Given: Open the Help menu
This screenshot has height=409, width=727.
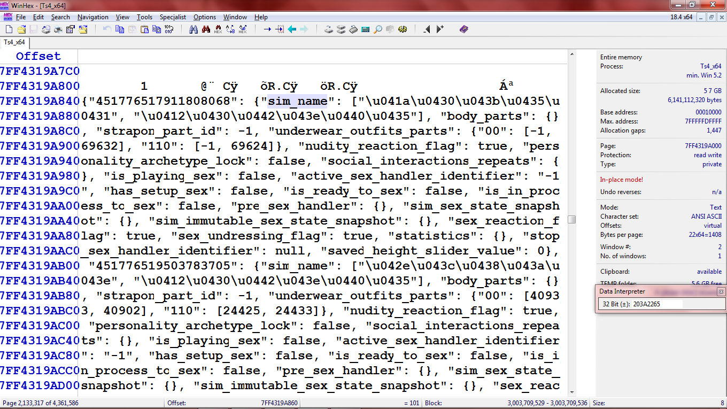Looking at the screenshot, I should pos(261,17).
